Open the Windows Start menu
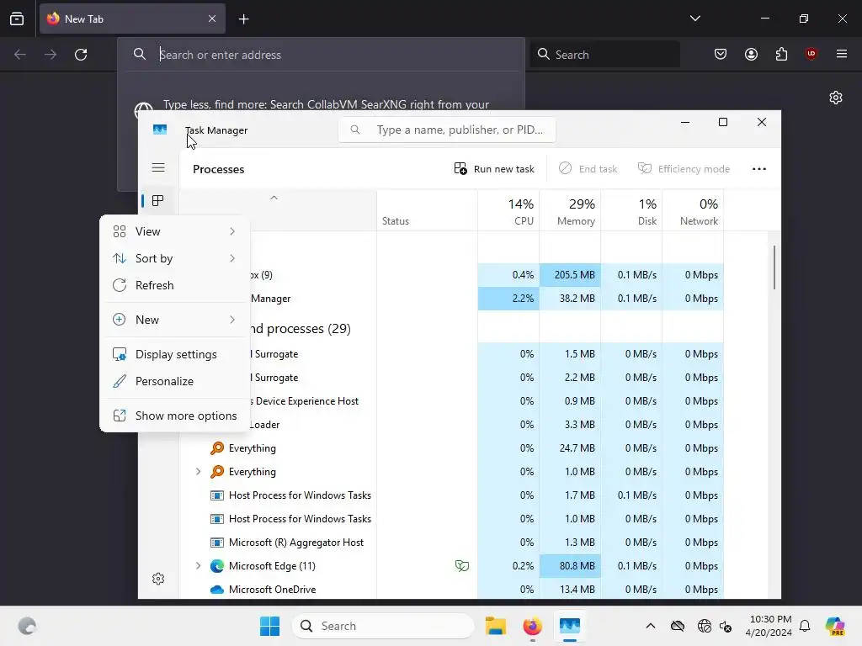Viewport: 862px width, 646px height. (269, 626)
